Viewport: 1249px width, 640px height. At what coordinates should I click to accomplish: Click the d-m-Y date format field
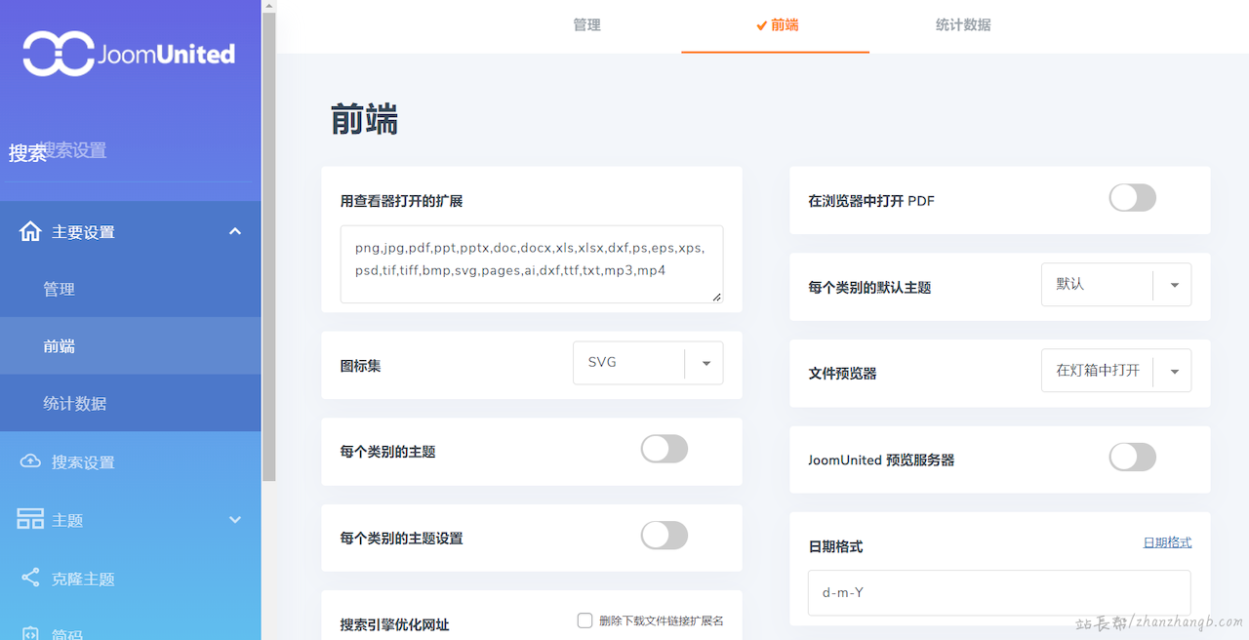(x=999, y=593)
